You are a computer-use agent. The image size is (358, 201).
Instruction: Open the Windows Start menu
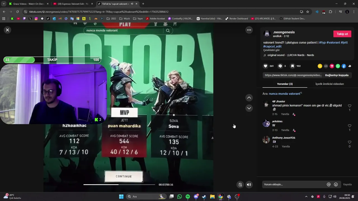(x=121, y=197)
